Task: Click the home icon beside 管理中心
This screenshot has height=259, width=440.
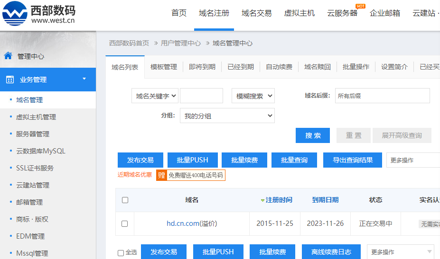Action: click(x=8, y=56)
